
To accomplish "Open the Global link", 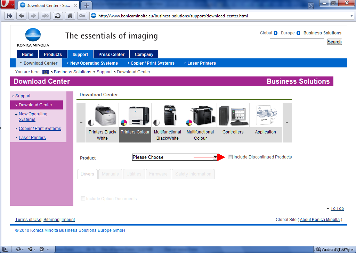I will point(266,33).
